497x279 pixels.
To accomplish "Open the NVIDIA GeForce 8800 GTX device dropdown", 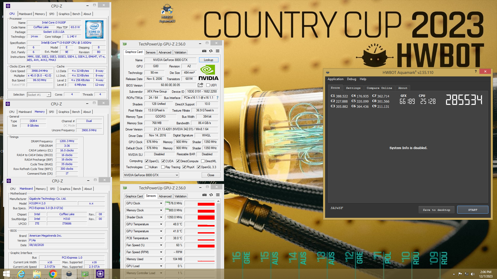I will click(151, 175).
